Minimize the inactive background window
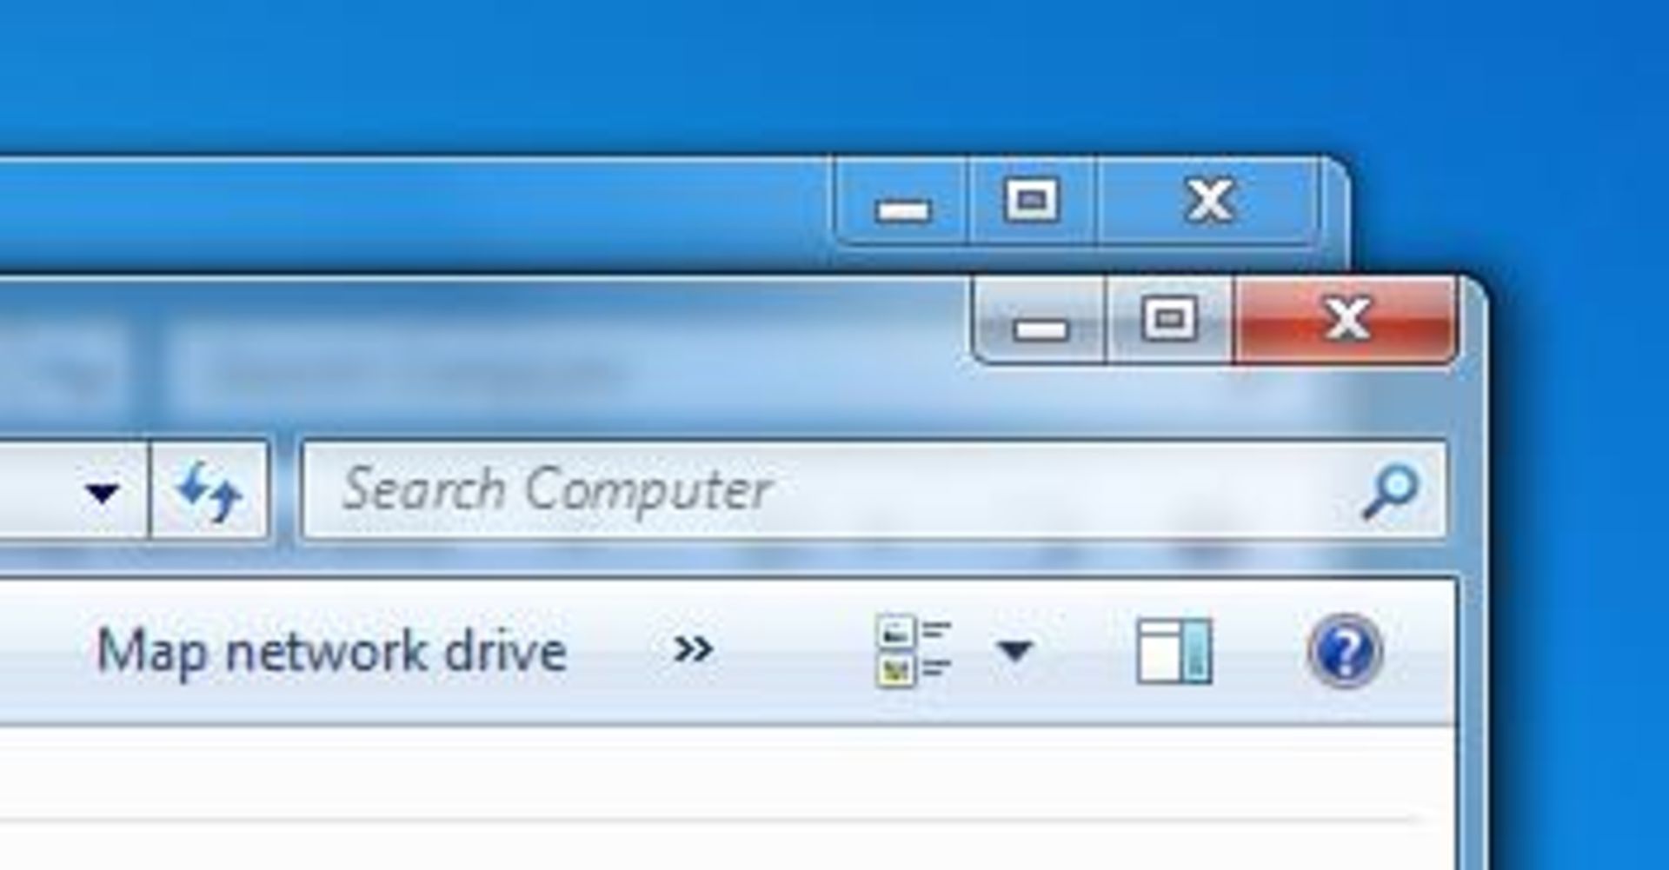Viewport: 1669px width, 870px height. pos(901,202)
